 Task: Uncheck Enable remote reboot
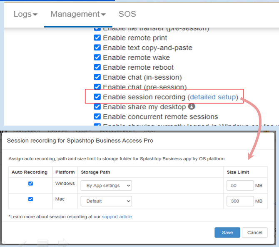coord(97,67)
